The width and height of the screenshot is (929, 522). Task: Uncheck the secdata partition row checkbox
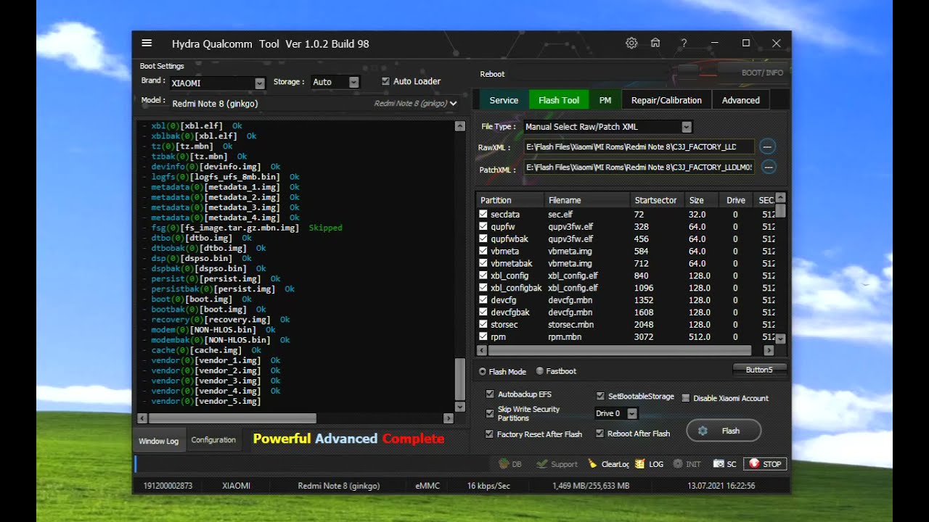click(x=483, y=215)
